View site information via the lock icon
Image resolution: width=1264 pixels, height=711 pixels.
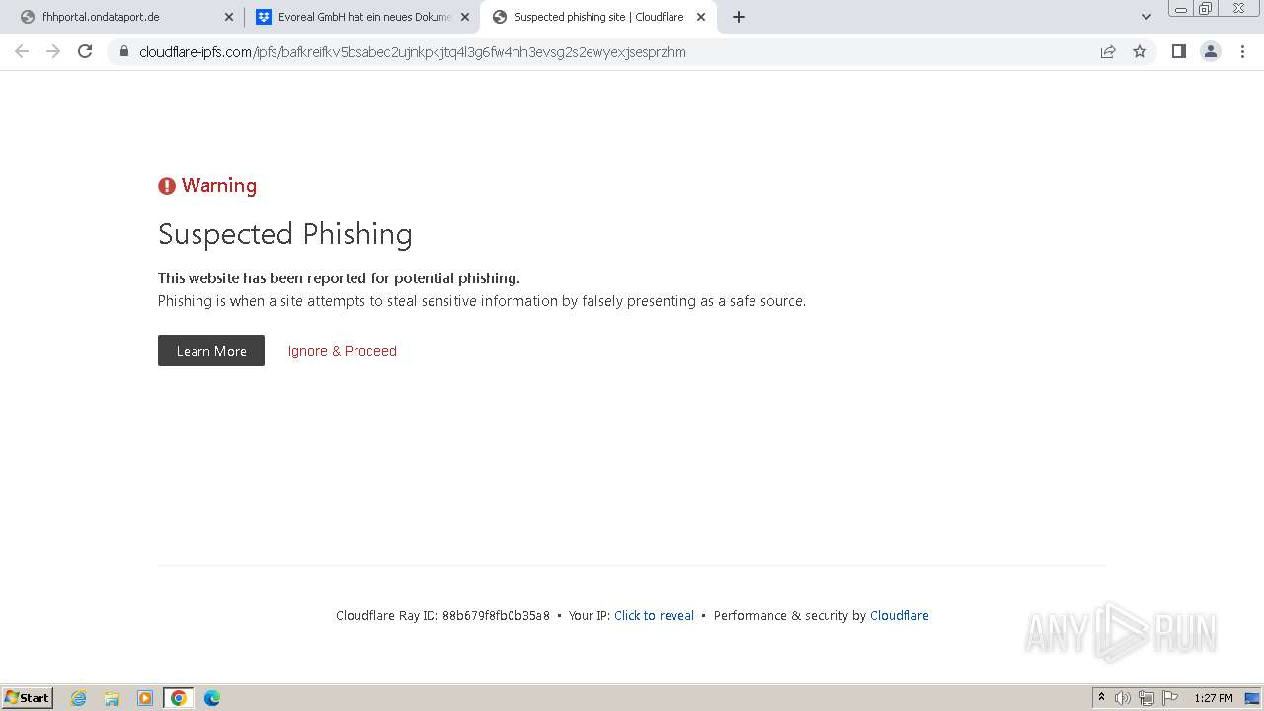point(124,51)
